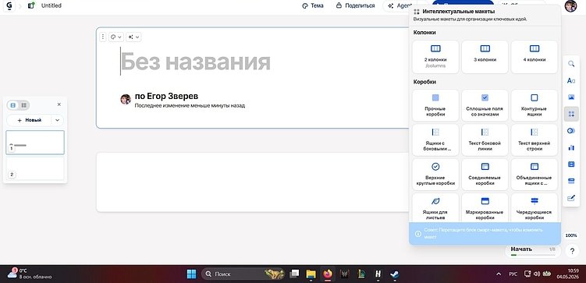Open the embed card sidebar icon
Image resolution: width=586 pixels, height=283 pixels.
coord(571,181)
